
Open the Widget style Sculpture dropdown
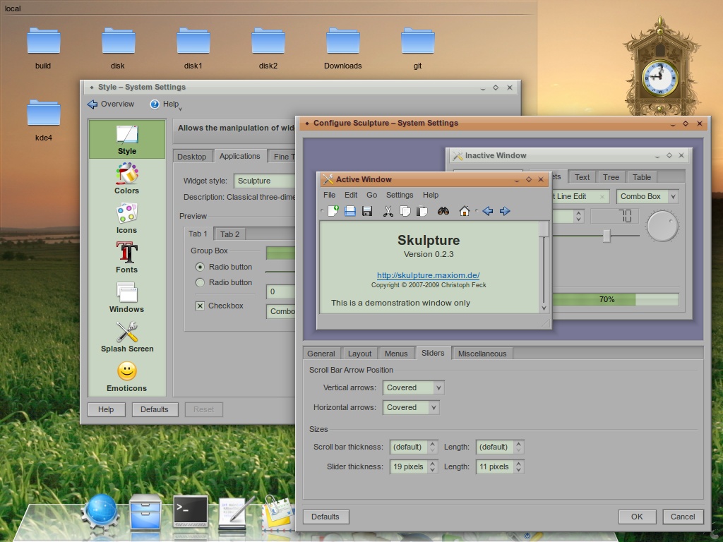pos(265,181)
